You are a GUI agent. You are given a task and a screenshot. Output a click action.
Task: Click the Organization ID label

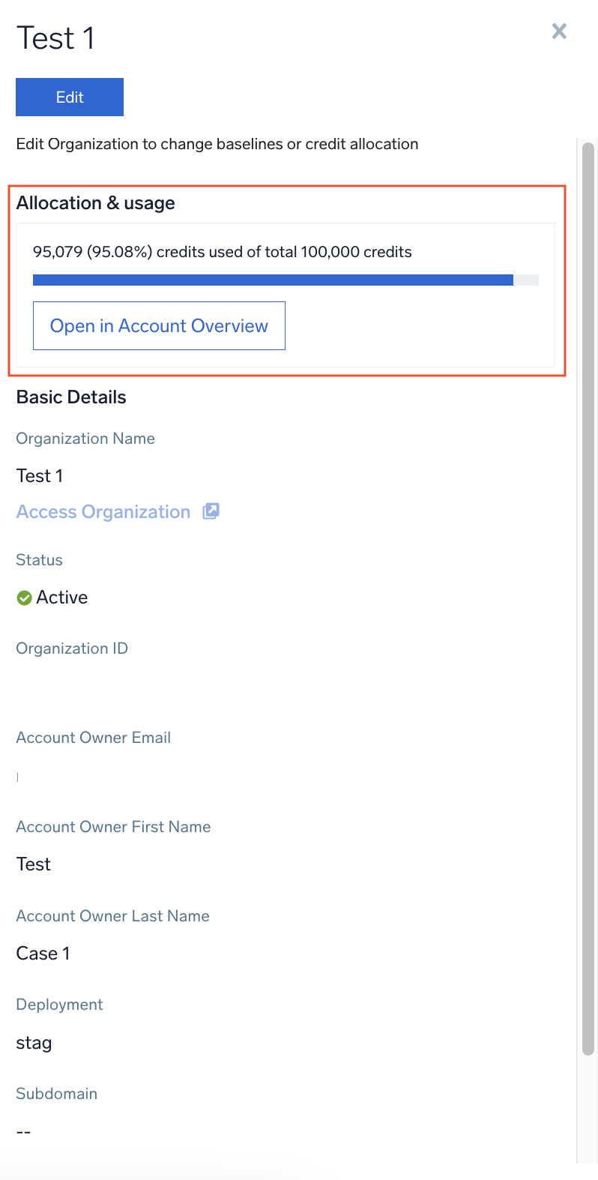[x=72, y=648]
